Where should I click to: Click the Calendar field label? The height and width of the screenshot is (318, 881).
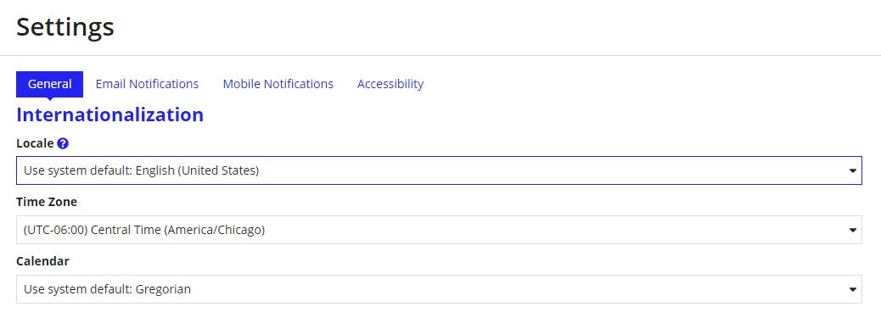tap(42, 261)
